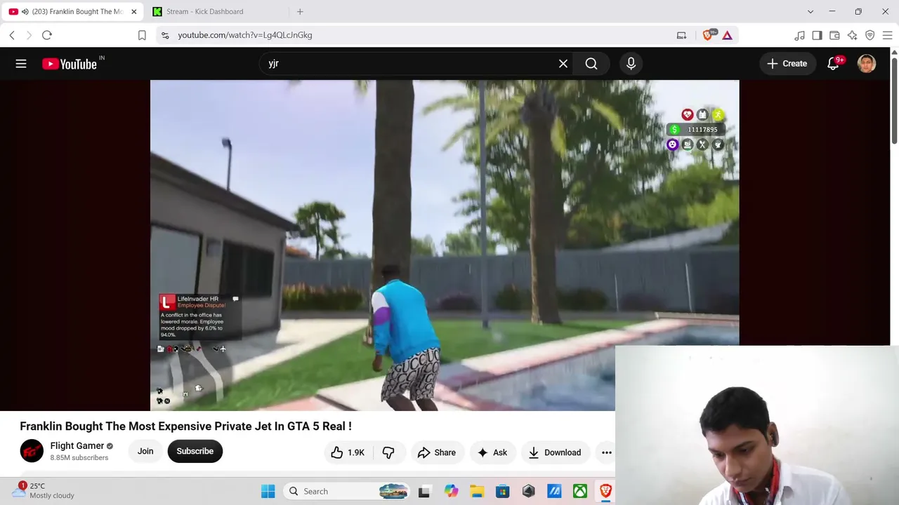Image resolution: width=899 pixels, height=505 pixels.
Task: Bookmark this page with the bookmark icon
Action: tap(142, 35)
